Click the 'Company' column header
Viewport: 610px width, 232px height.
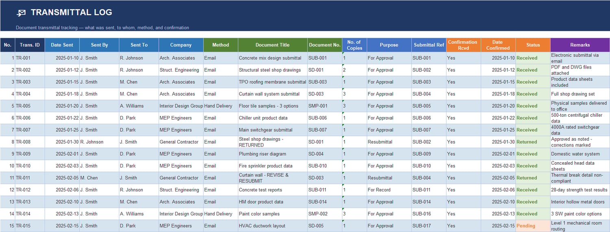(181, 45)
